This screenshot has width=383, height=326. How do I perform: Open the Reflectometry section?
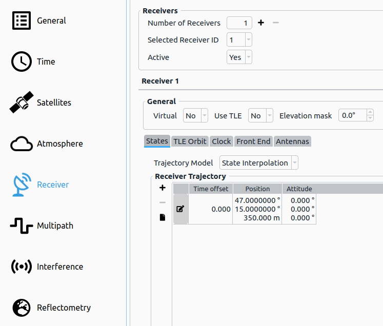click(51, 308)
